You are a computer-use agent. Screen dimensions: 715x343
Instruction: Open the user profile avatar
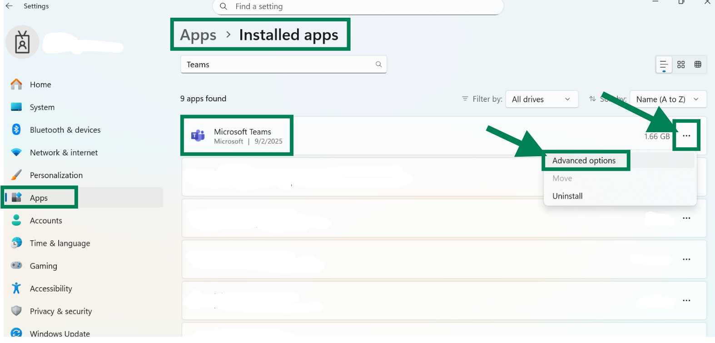[x=22, y=42]
